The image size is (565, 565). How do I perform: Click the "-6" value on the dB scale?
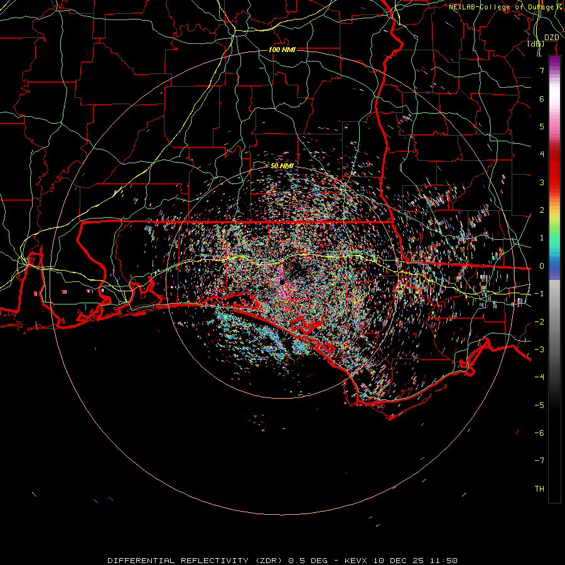click(x=539, y=433)
